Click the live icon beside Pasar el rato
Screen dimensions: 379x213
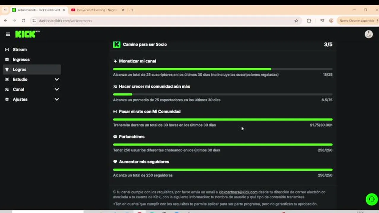[x=115, y=112]
